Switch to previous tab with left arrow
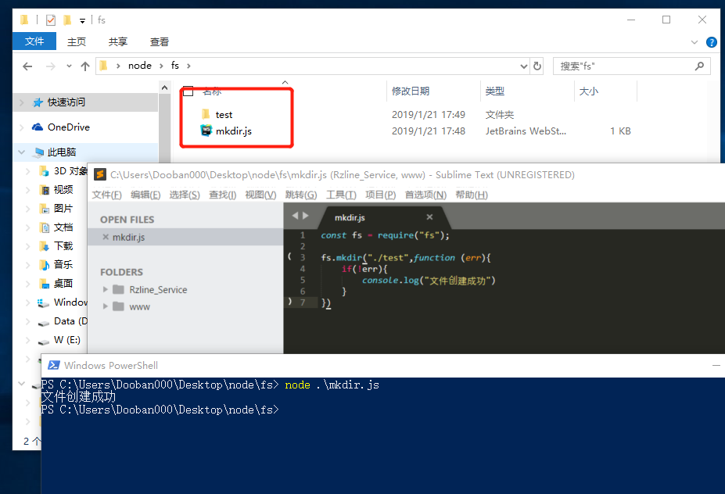 click(x=295, y=216)
